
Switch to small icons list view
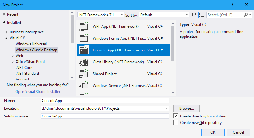pyautogui.click(x=202, y=15)
